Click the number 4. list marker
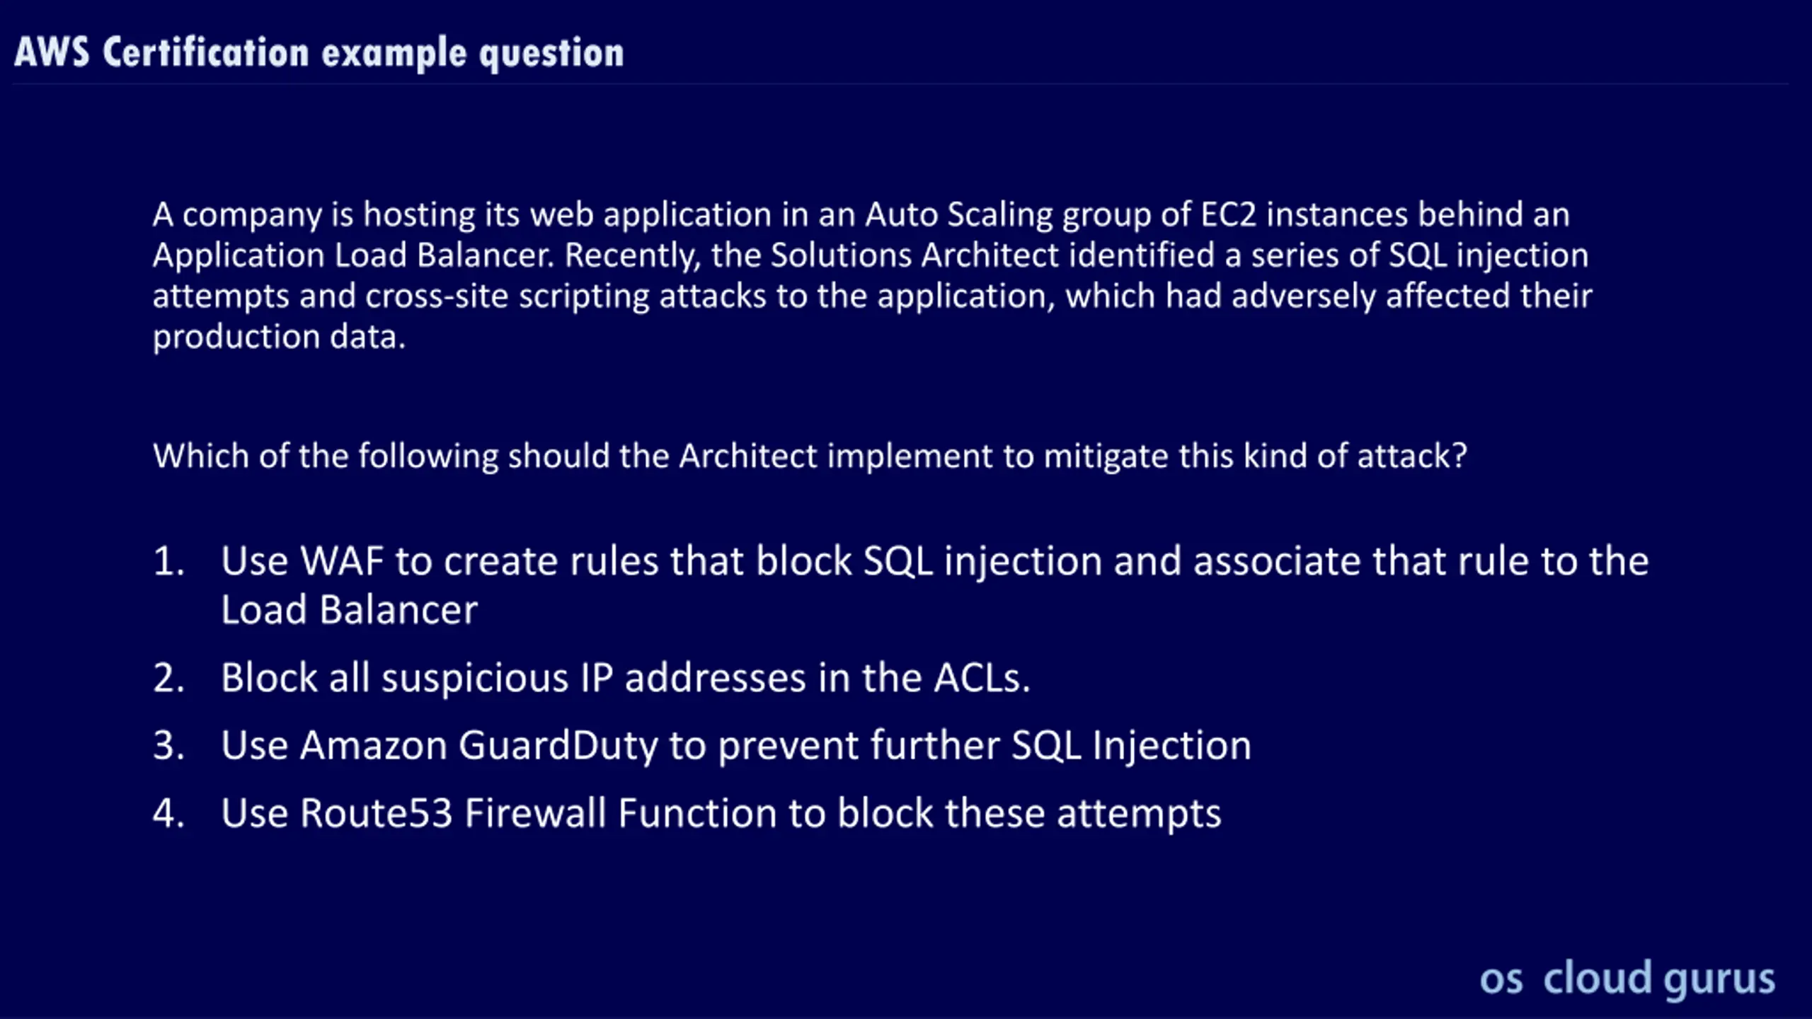The image size is (1812, 1019). 169,813
